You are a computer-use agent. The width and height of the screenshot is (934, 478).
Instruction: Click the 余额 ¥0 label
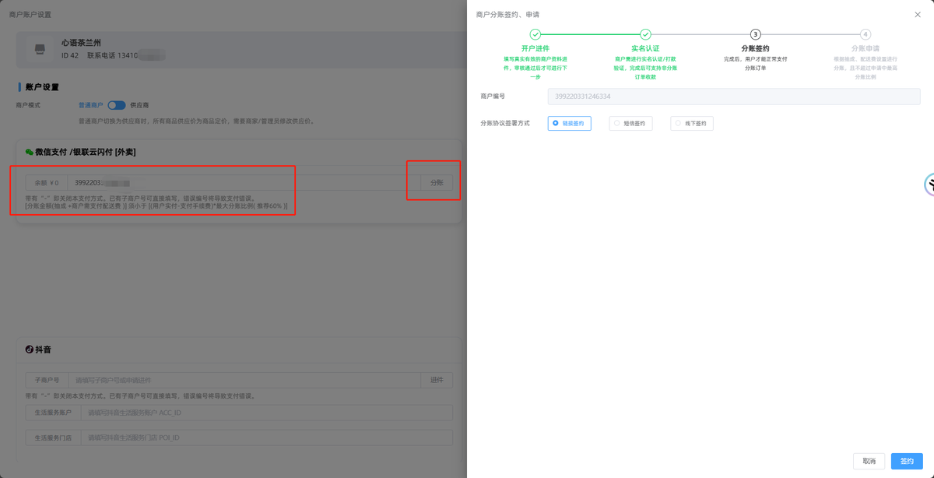46,182
